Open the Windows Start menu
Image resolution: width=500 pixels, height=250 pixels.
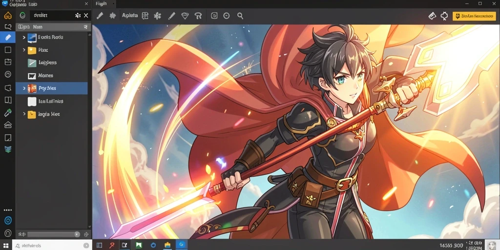[6, 245]
